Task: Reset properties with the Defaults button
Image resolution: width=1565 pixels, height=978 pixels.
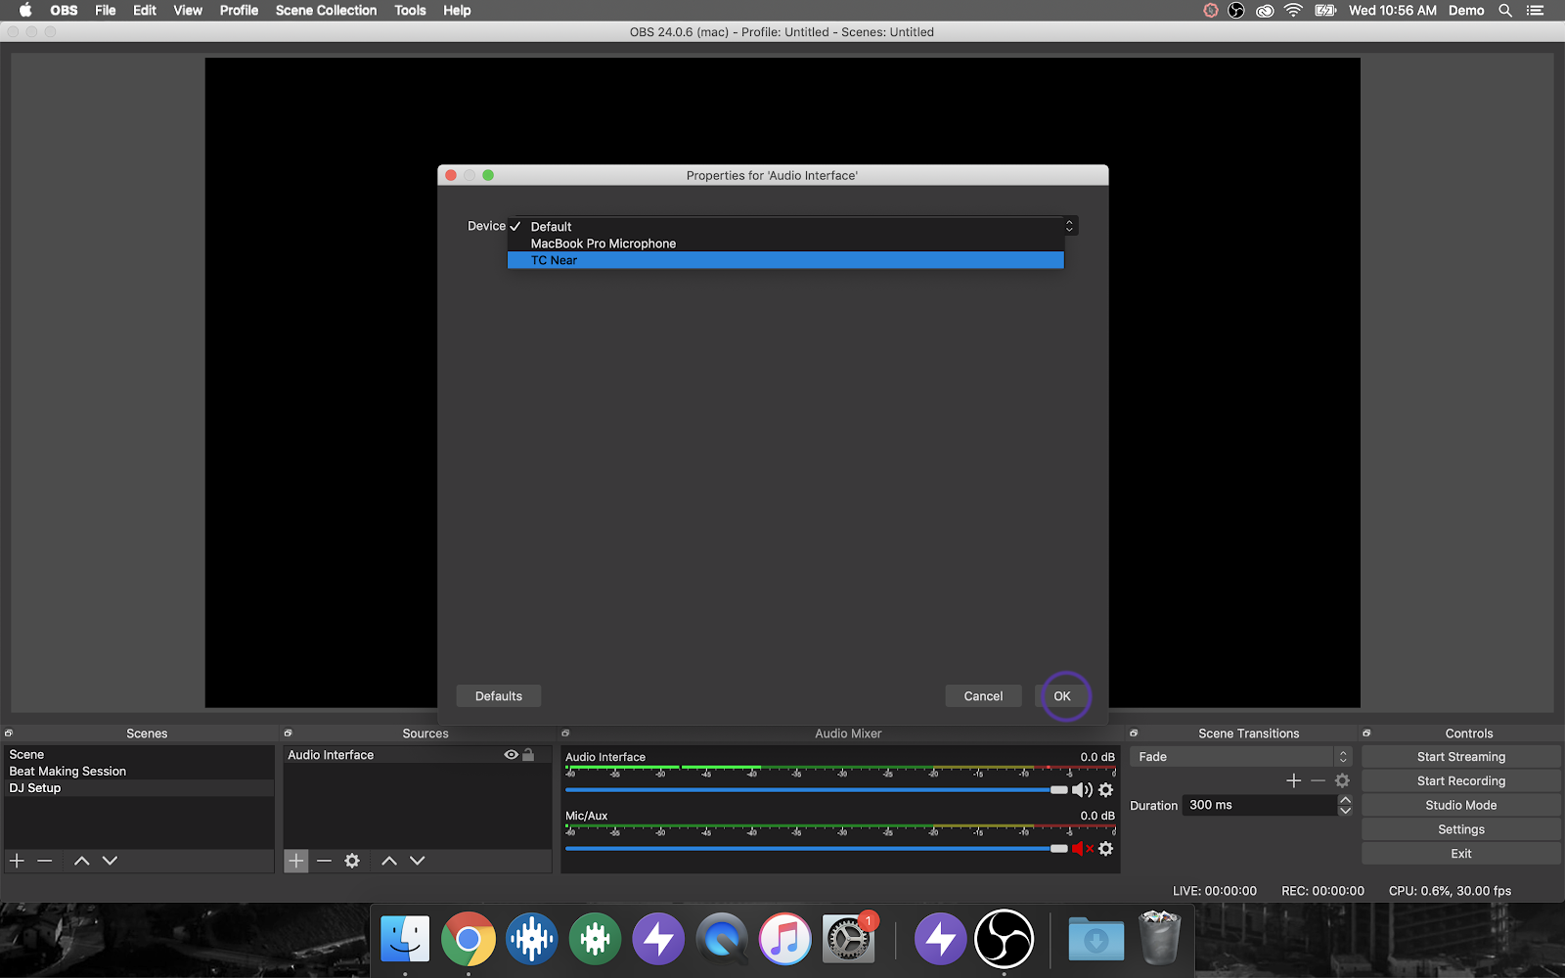Action: click(499, 696)
